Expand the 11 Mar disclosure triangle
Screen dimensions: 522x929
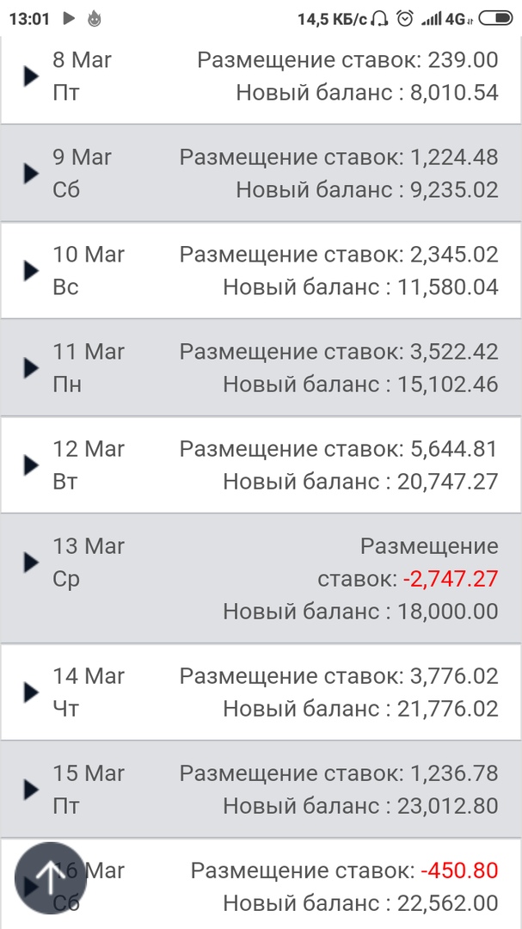click(31, 367)
